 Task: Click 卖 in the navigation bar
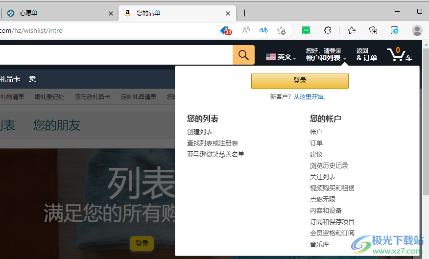pyautogui.click(x=32, y=79)
